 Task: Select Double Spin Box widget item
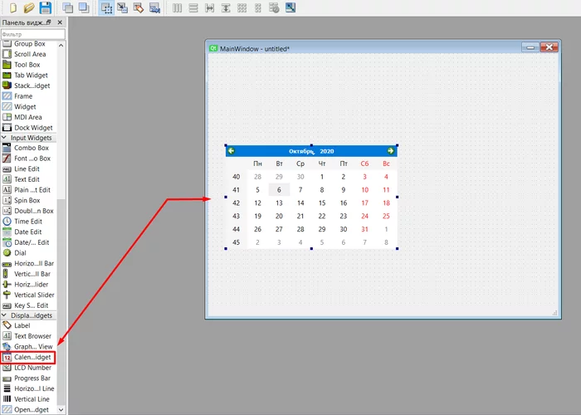28,211
